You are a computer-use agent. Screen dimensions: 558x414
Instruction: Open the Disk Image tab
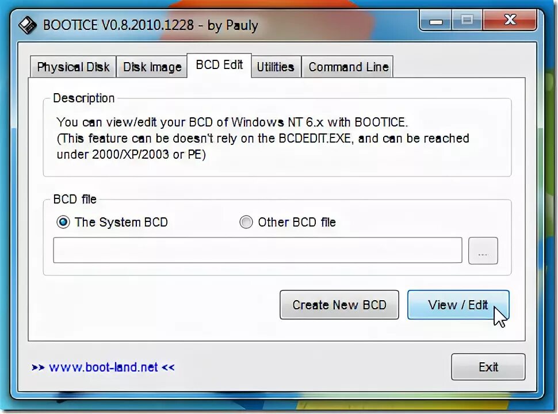(152, 67)
